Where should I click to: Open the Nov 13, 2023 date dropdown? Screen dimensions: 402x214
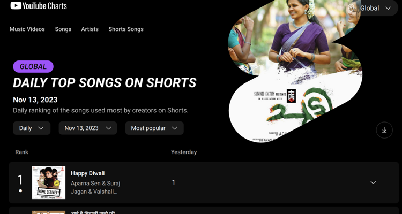tap(88, 128)
